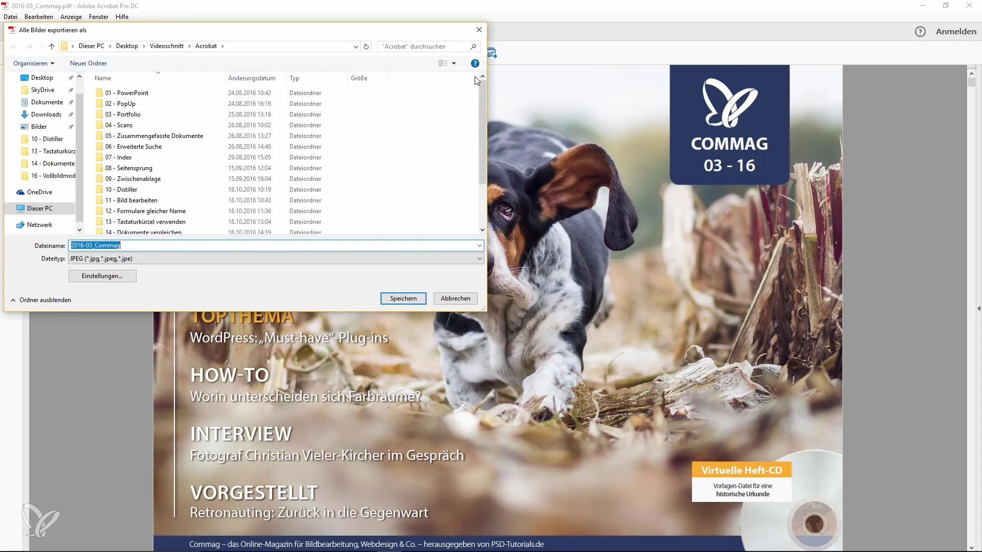Click the Neuer Ordner button to create folder
The width and height of the screenshot is (982, 552).
(x=88, y=63)
